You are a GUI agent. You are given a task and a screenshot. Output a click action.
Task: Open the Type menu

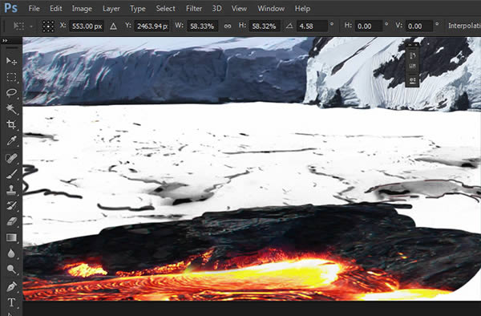[x=138, y=9]
